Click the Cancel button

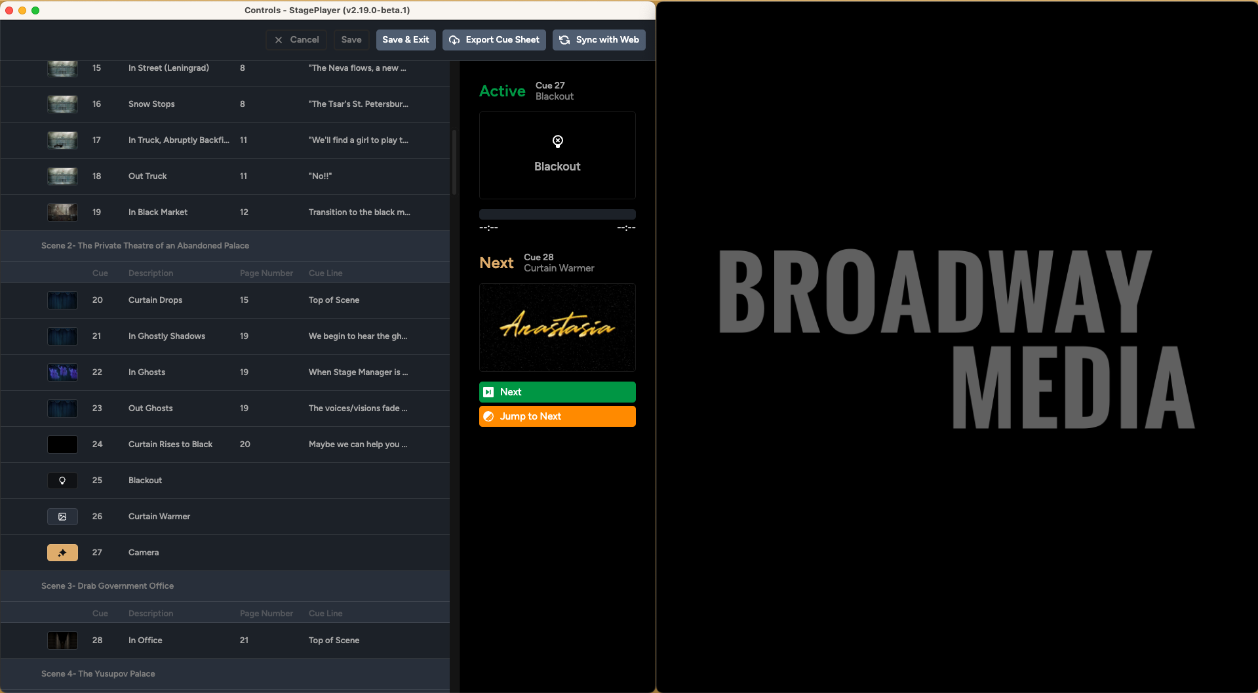[296, 40]
